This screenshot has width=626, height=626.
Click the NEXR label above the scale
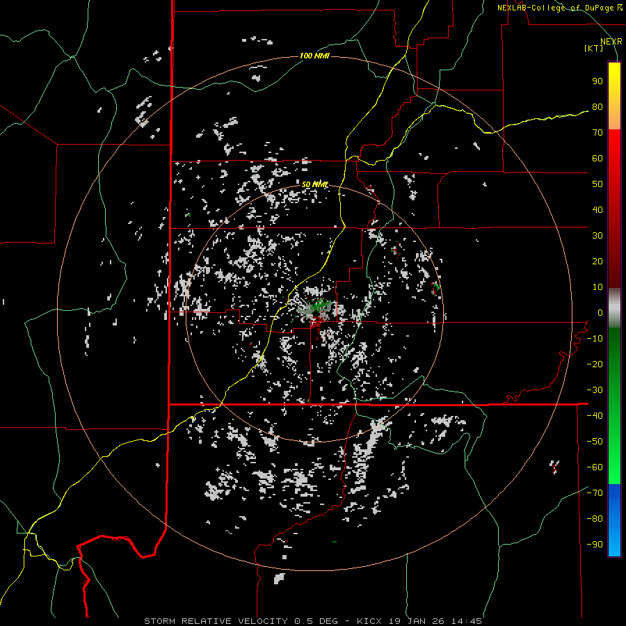pos(611,42)
